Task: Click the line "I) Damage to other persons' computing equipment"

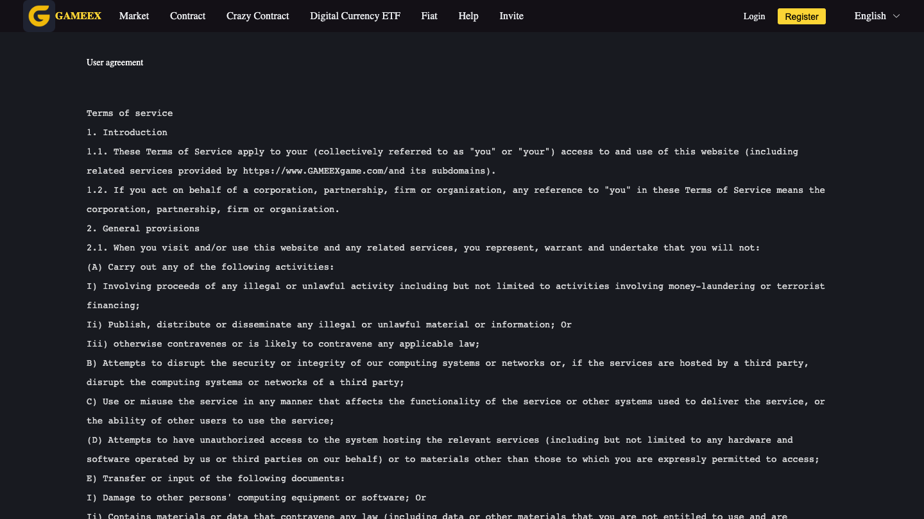Action: 257,498
